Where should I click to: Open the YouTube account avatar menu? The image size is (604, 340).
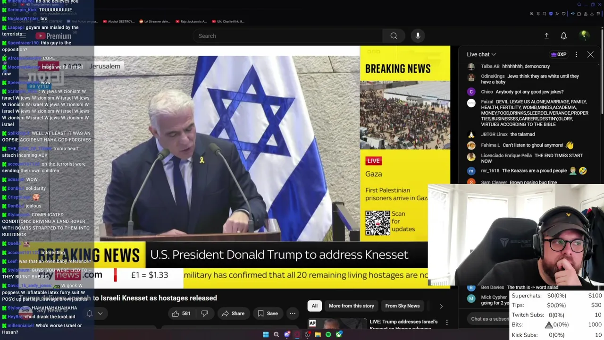[x=584, y=35]
